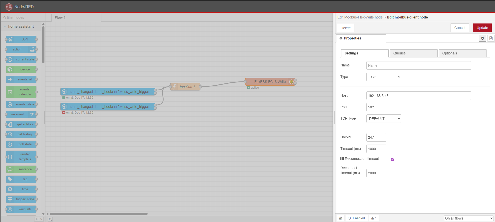Click the canvas search magnifier icon
This screenshot has height=222, width=495.
coord(50,219)
